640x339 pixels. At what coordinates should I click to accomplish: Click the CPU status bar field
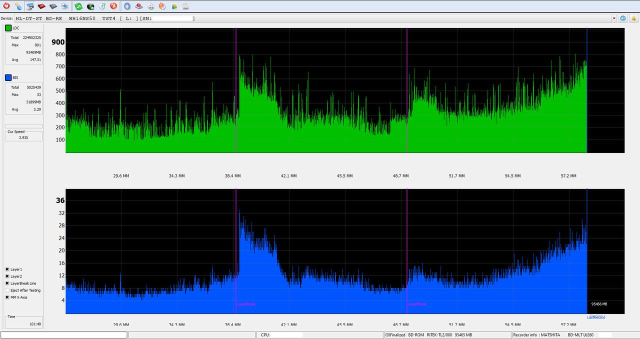click(x=321, y=334)
